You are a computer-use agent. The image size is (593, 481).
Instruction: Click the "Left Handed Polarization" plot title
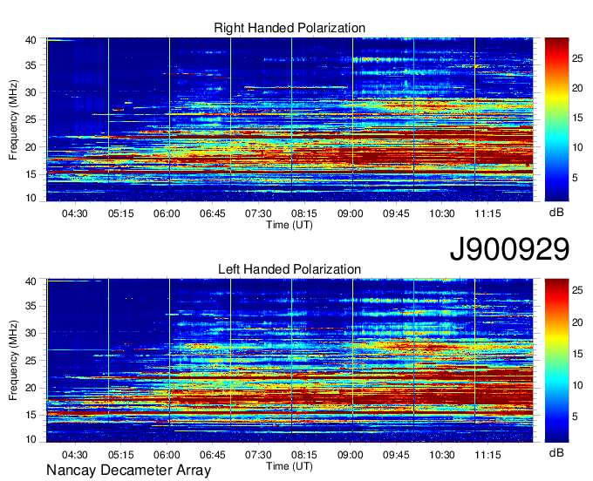(290, 269)
